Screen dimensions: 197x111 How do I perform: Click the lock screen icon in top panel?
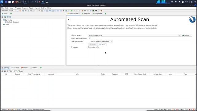192,2
